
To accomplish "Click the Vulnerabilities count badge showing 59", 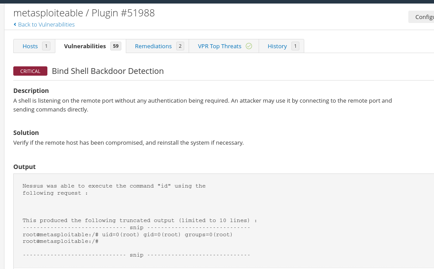I will (x=116, y=46).
